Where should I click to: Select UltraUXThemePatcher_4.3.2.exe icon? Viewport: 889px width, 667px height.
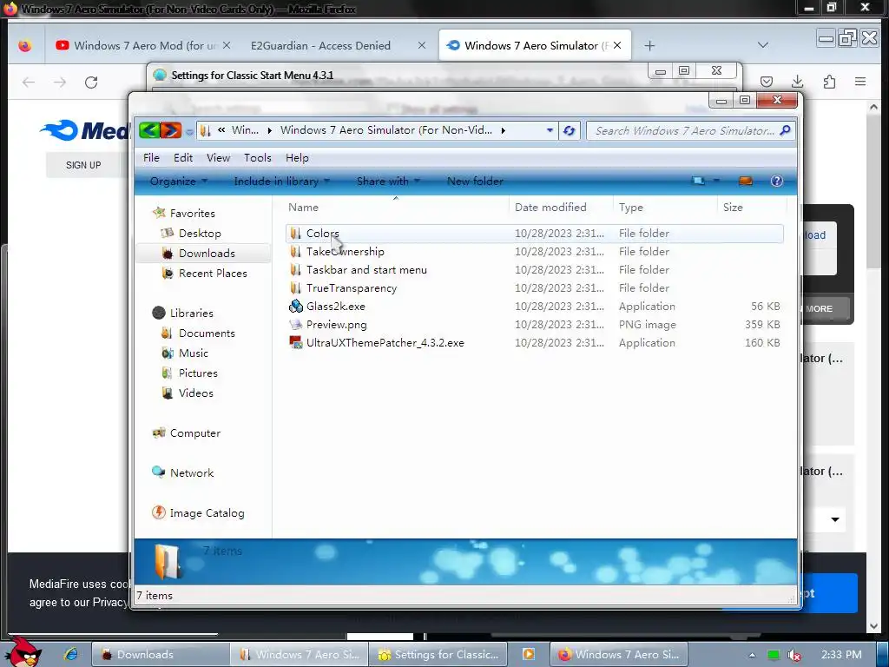pos(296,342)
